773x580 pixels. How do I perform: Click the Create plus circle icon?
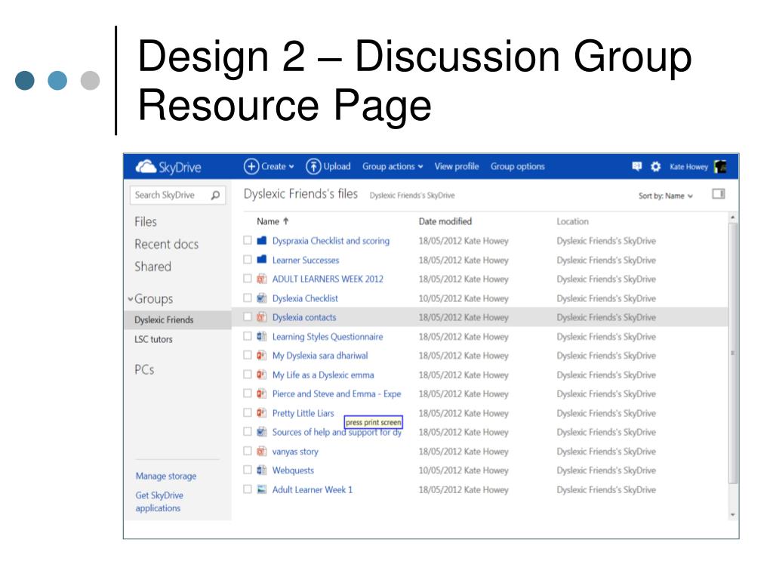[x=251, y=167]
